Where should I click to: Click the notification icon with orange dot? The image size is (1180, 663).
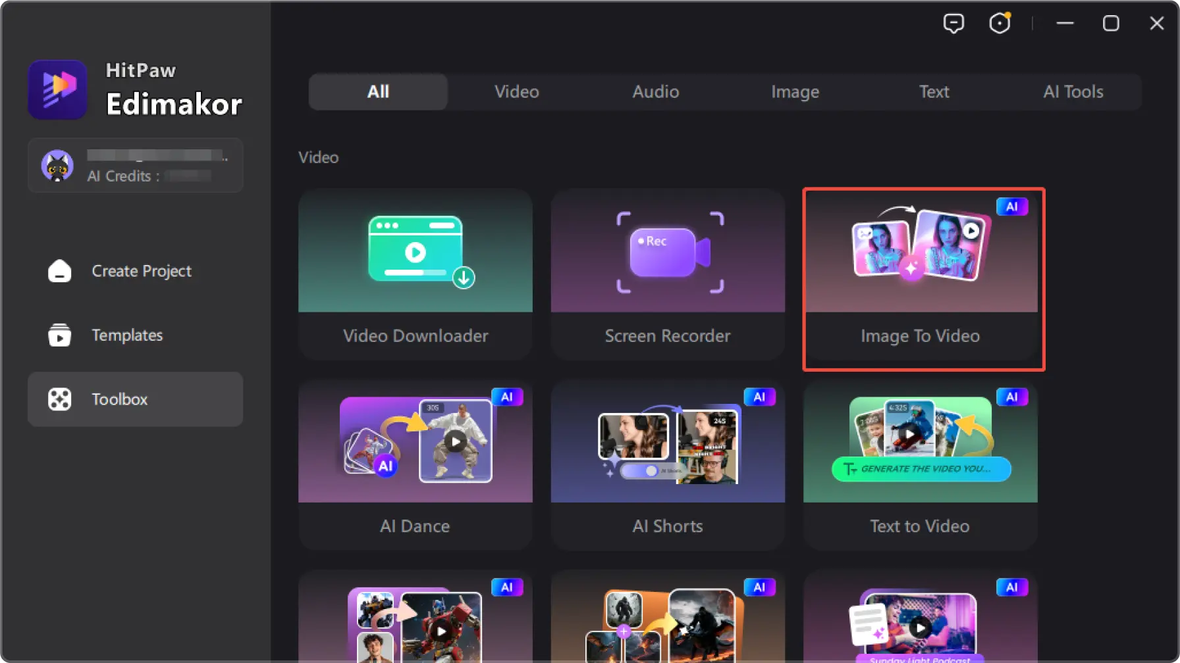tap(1000, 23)
